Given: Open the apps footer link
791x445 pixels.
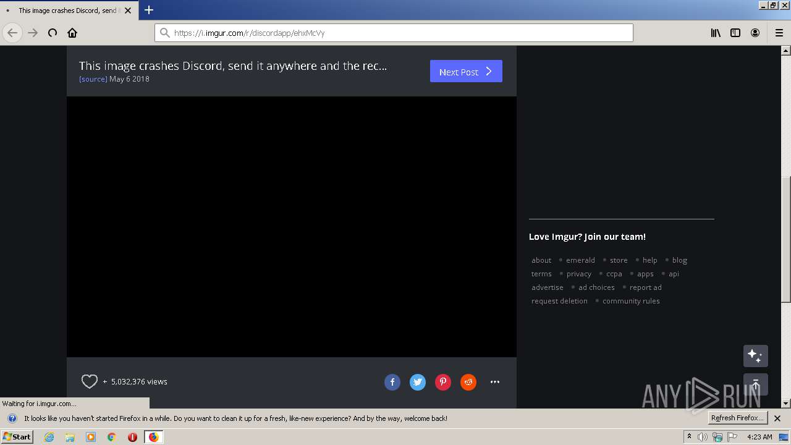Looking at the screenshot, I should coord(645,274).
